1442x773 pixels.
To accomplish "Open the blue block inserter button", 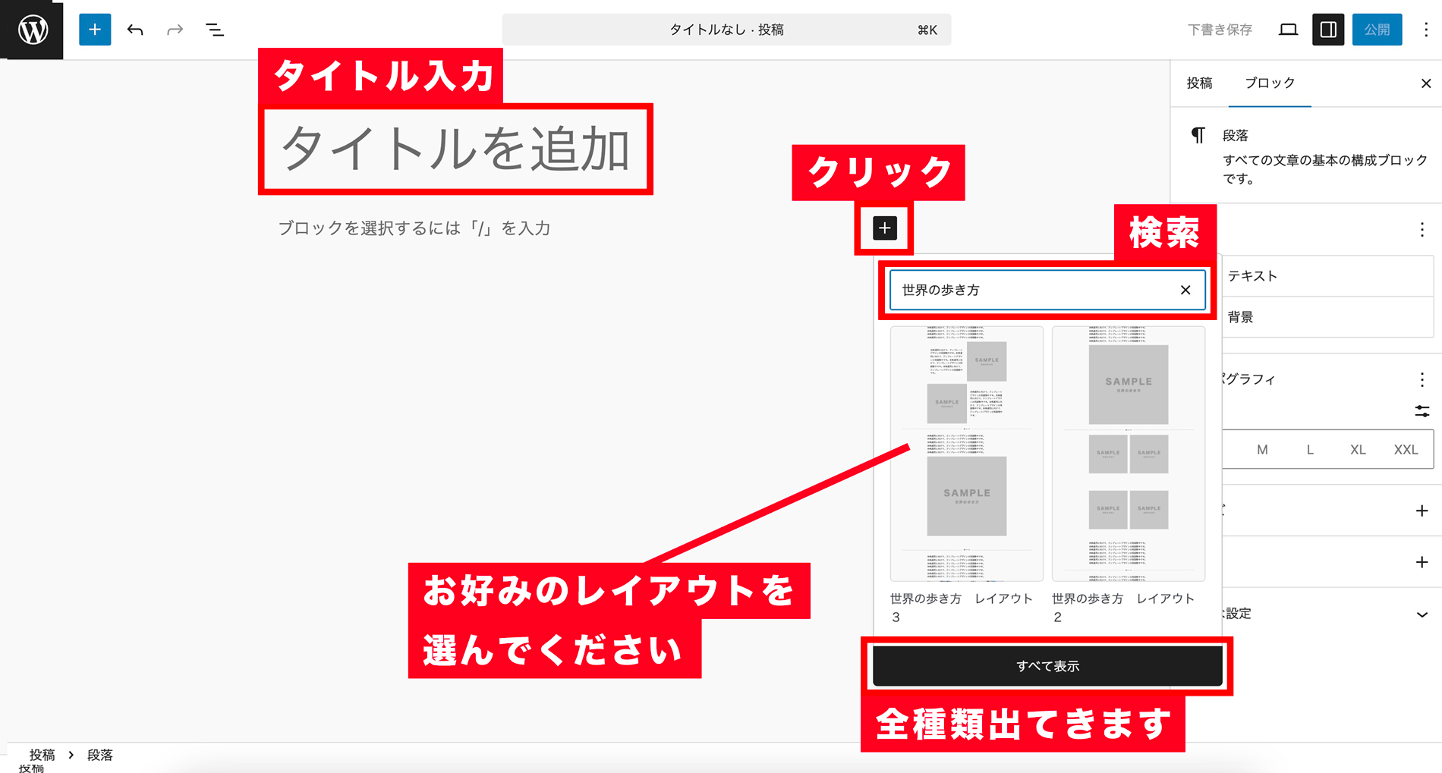I will [x=95, y=30].
